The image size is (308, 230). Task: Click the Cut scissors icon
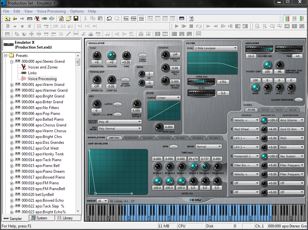(x=85, y=19)
